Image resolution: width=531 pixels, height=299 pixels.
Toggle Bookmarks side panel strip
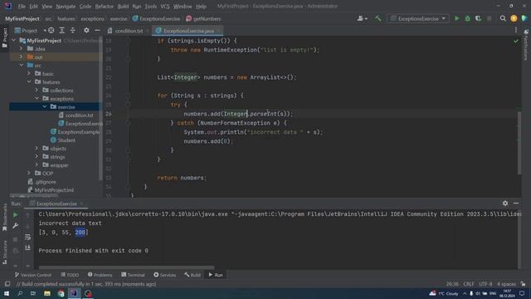pos(4,218)
